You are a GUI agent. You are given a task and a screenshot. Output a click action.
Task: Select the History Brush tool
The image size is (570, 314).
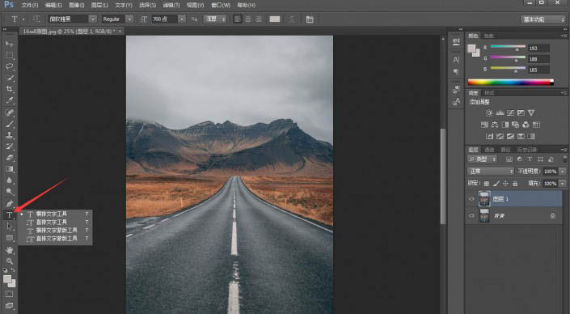[10, 146]
